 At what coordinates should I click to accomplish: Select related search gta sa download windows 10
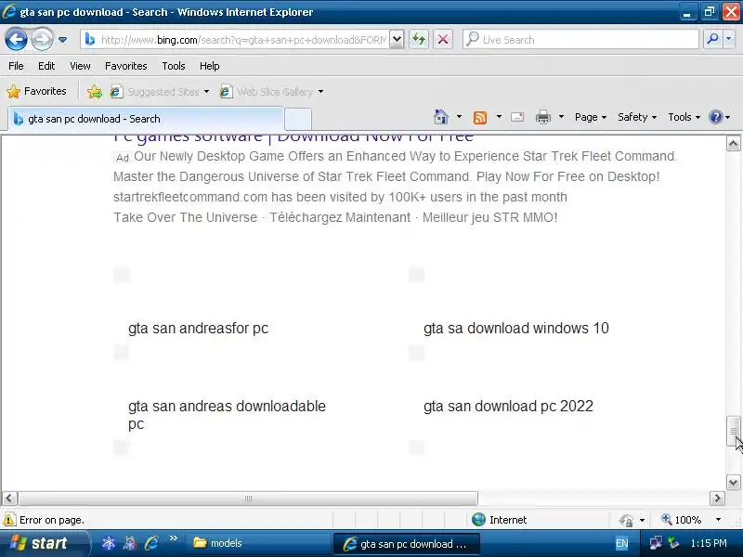[516, 329]
